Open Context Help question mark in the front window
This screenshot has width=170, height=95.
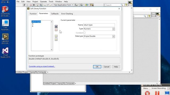pyautogui.click(x=126, y=5)
